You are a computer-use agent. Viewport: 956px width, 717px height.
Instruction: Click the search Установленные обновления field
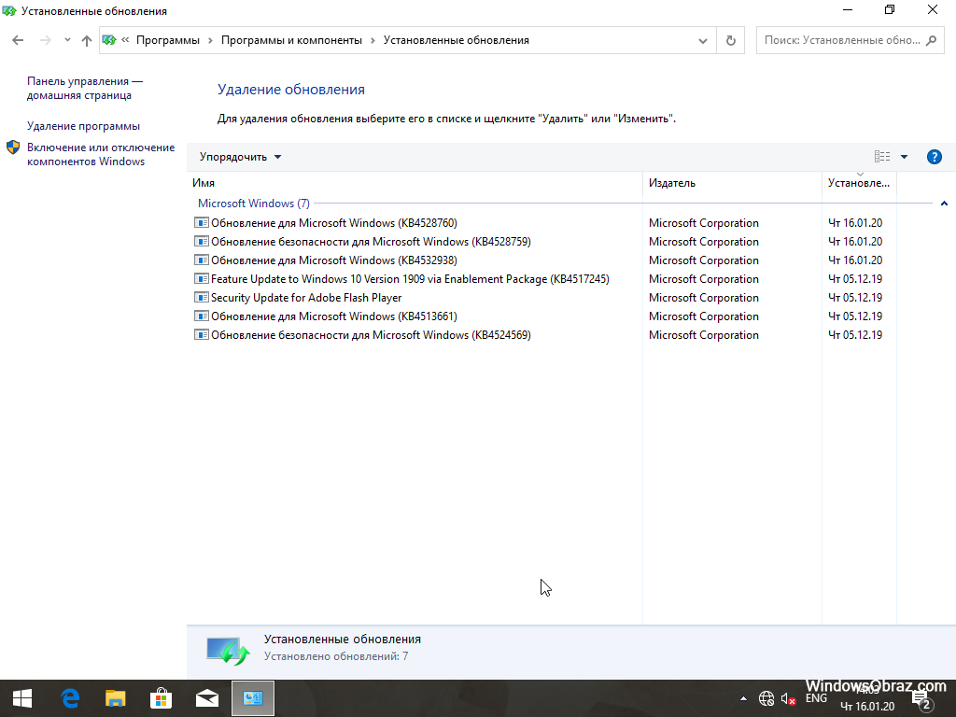click(x=840, y=40)
